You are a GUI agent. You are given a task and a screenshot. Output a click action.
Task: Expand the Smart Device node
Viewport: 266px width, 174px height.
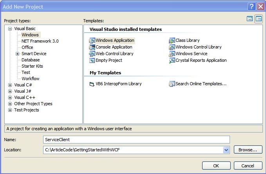(17, 54)
